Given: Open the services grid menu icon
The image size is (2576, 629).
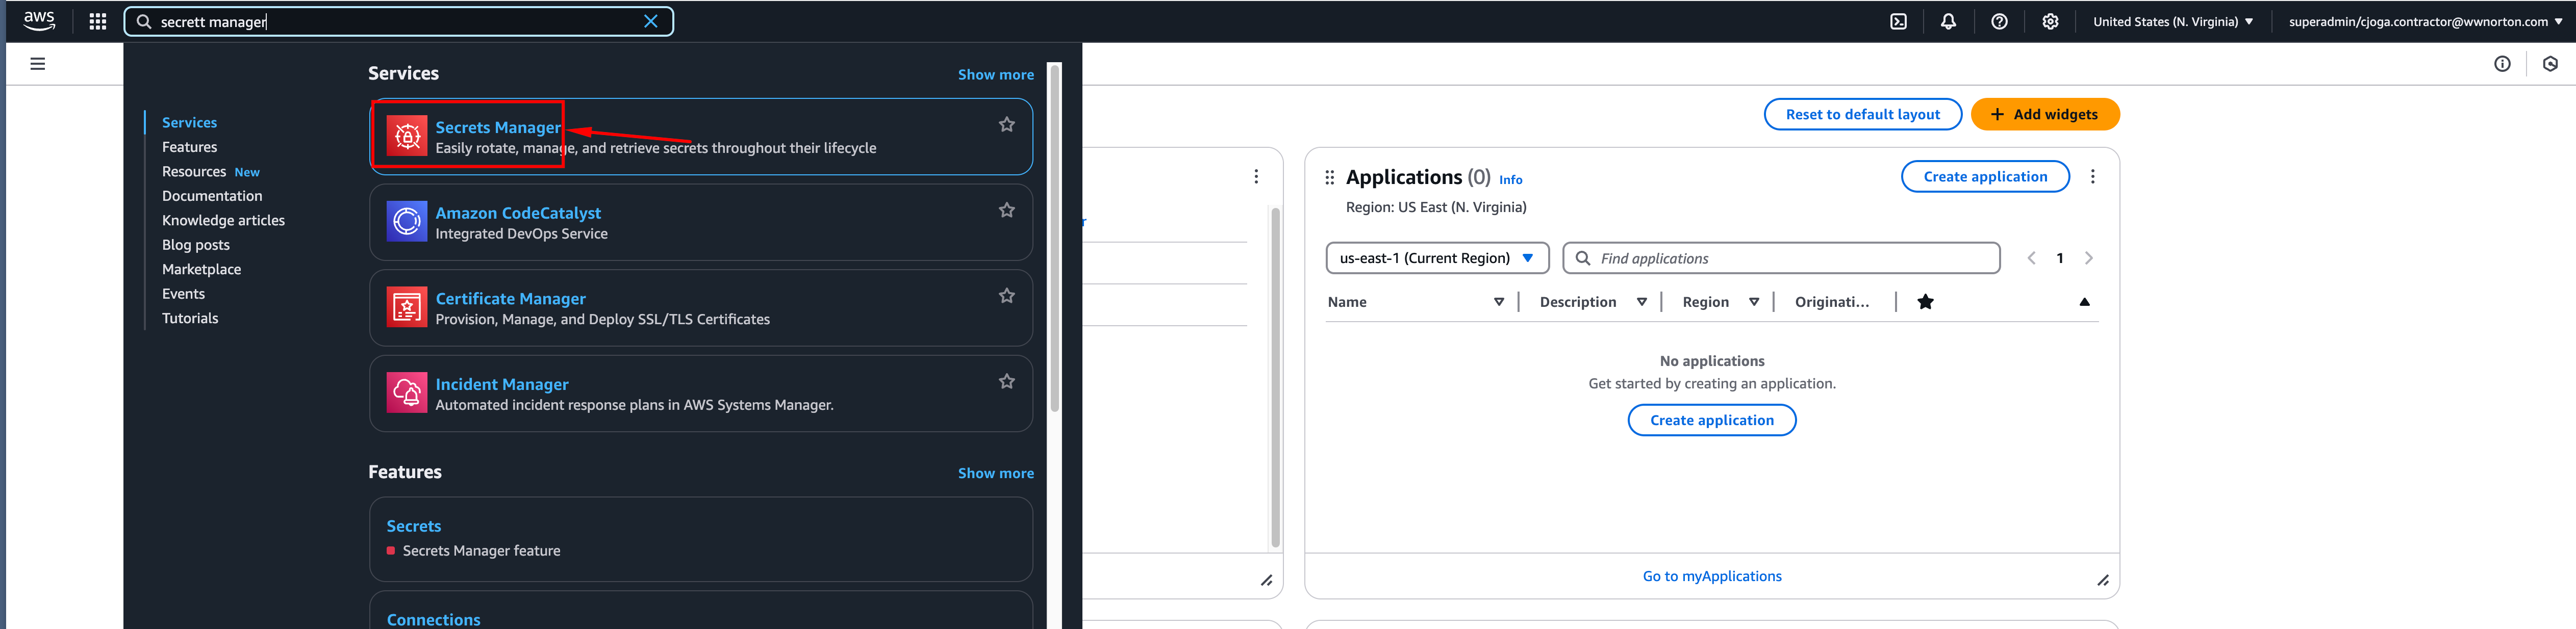Looking at the screenshot, I should pos(98,21).
